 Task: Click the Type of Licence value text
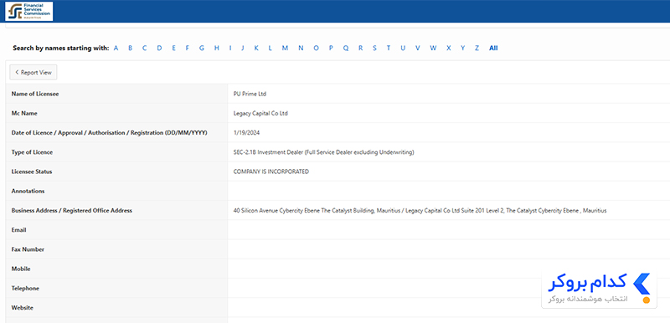click(323, 152)
